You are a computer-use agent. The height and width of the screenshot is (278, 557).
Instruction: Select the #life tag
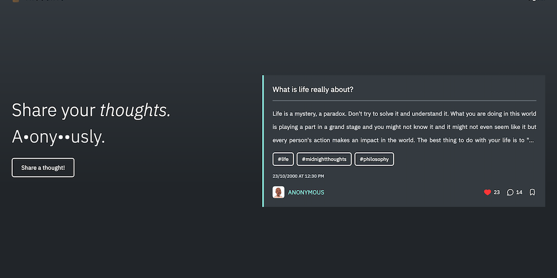click(283, 159)
